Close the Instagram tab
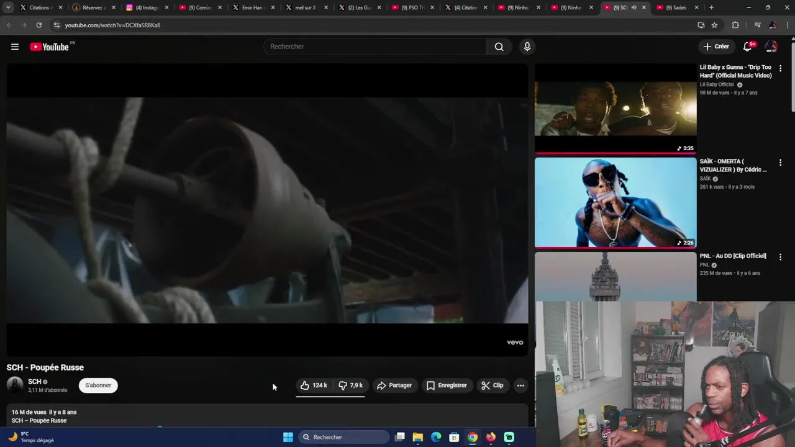Viewport: 795px width, 447px height. 166,7
